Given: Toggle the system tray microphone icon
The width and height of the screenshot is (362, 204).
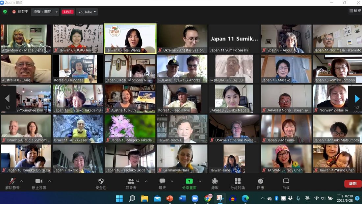Looking at the screenshot, I should click(x=298, y=198).
